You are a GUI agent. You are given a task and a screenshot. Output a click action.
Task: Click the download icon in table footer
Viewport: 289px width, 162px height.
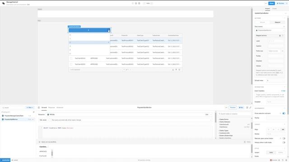click(173, 70)
